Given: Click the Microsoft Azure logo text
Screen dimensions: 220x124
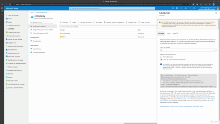Looking at the screenshot, I should point(12,8).
